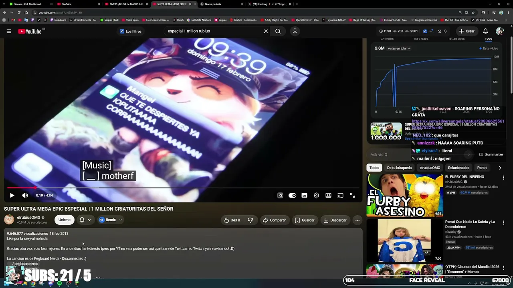Click the Unirme button
This screenshot has width=513, height=288.
coord(64,220)
